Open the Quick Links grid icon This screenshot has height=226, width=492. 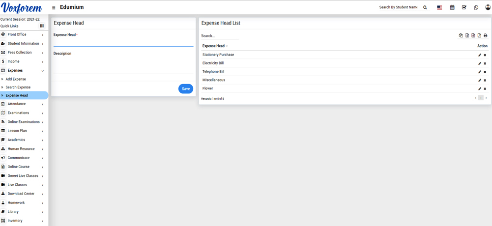42,26
